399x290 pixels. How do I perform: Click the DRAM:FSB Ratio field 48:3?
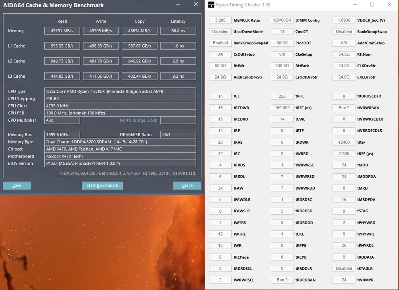point(178,135)
